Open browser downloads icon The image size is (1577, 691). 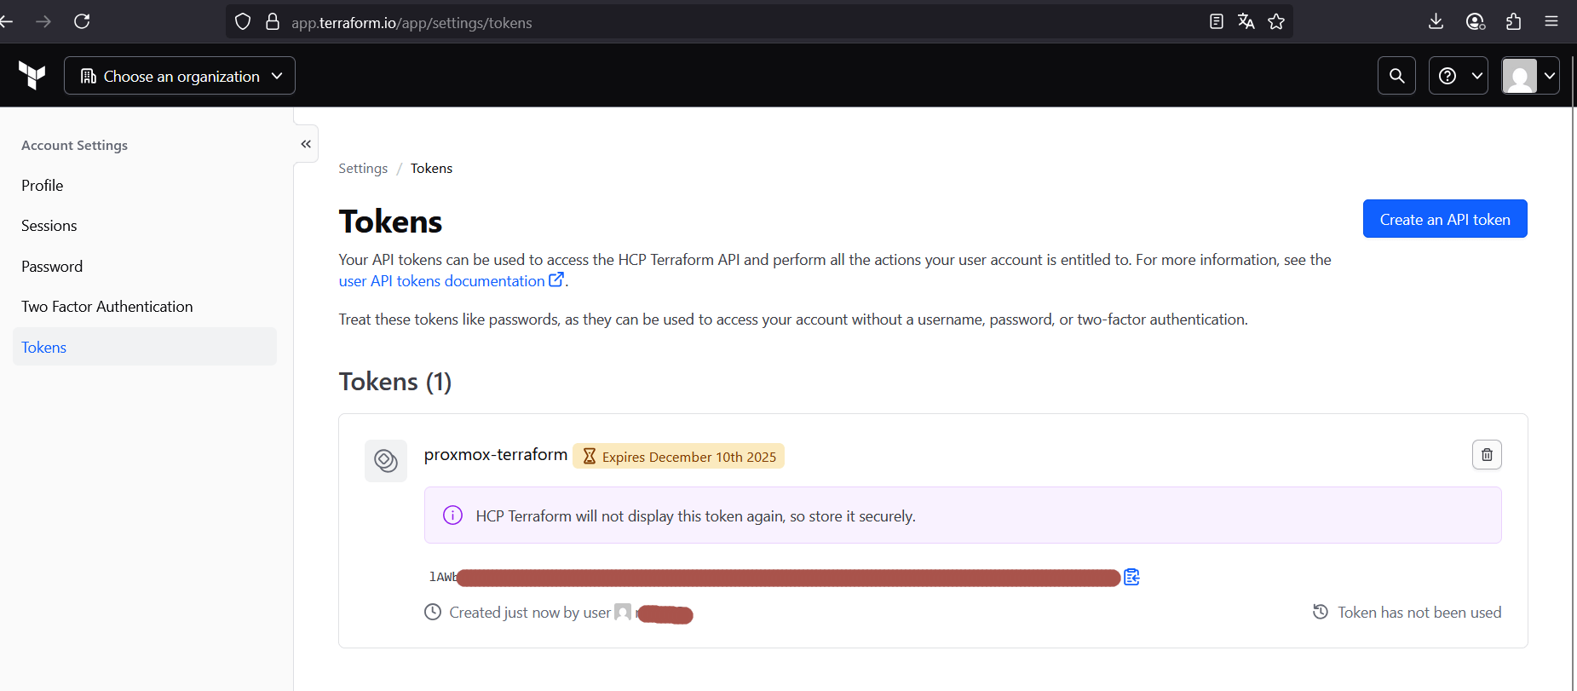(x=1436, y=21)
